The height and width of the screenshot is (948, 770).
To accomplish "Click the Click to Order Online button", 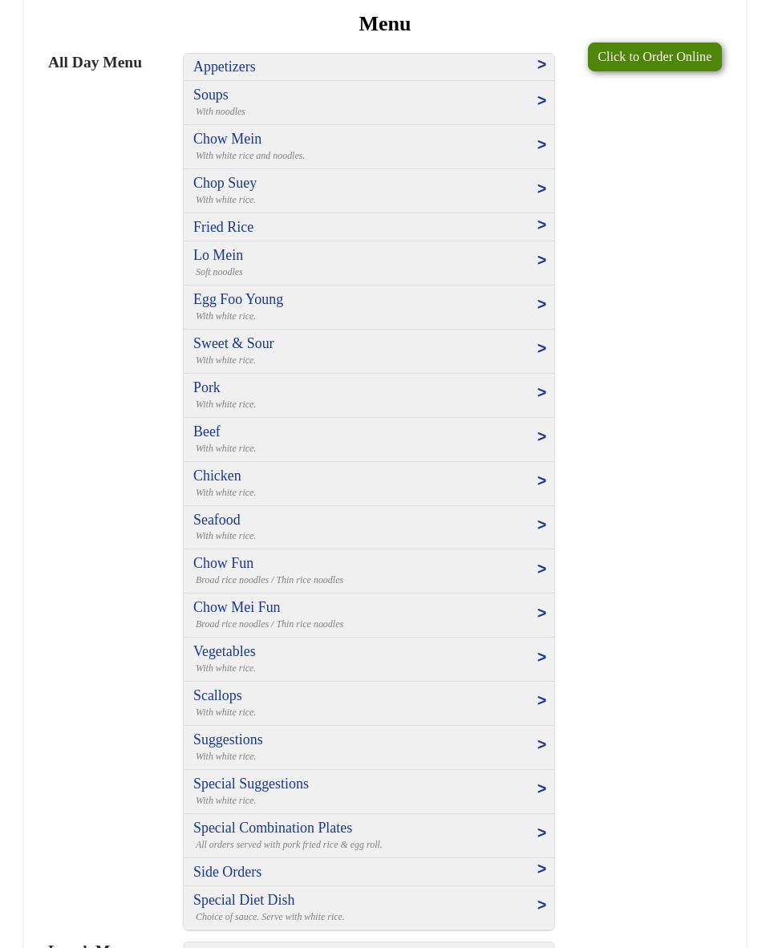I will coord(654,57).
